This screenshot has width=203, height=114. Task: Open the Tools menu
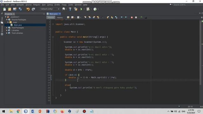tap(70, 5)
